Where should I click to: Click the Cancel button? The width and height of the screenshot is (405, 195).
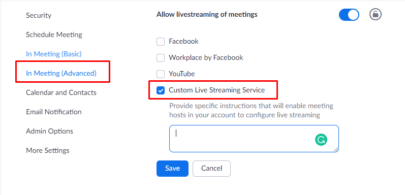(211, 169)
